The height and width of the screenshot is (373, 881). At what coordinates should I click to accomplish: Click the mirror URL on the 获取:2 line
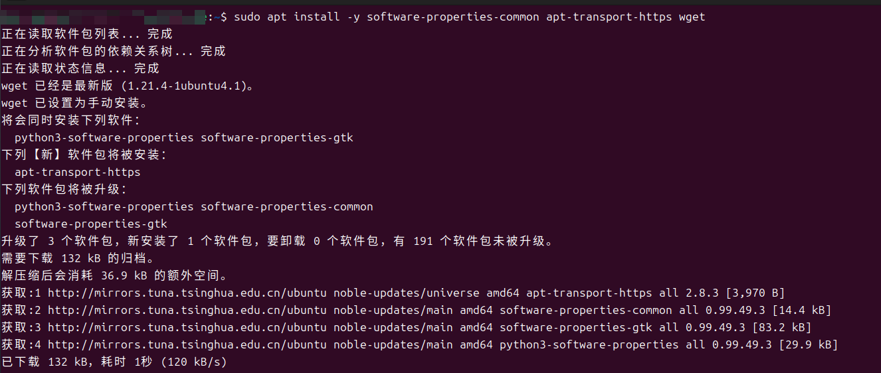point(187,310)
